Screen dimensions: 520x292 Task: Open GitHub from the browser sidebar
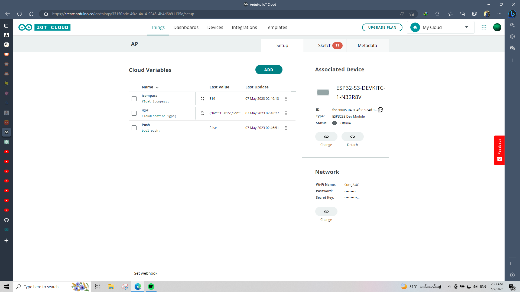pos(6,220)
